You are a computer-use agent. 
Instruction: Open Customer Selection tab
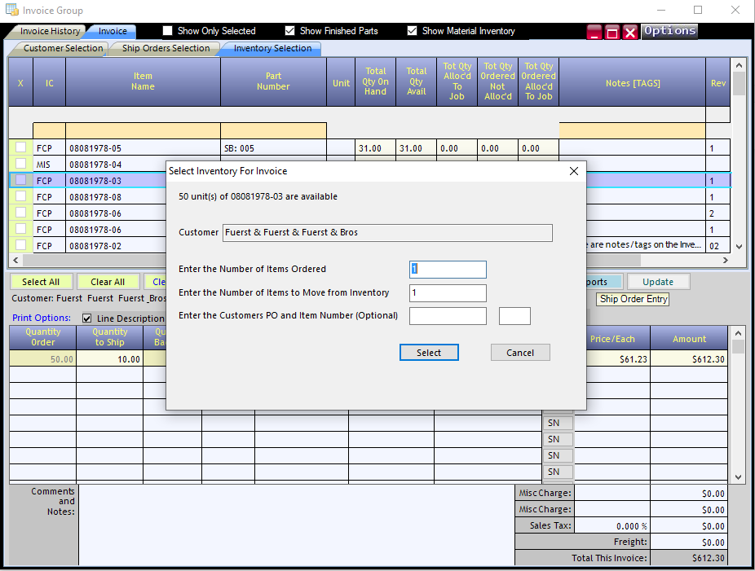point(63,49)
